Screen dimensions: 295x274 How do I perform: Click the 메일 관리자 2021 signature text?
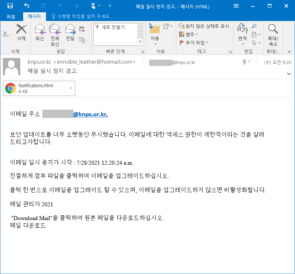(x=31, y=204)
